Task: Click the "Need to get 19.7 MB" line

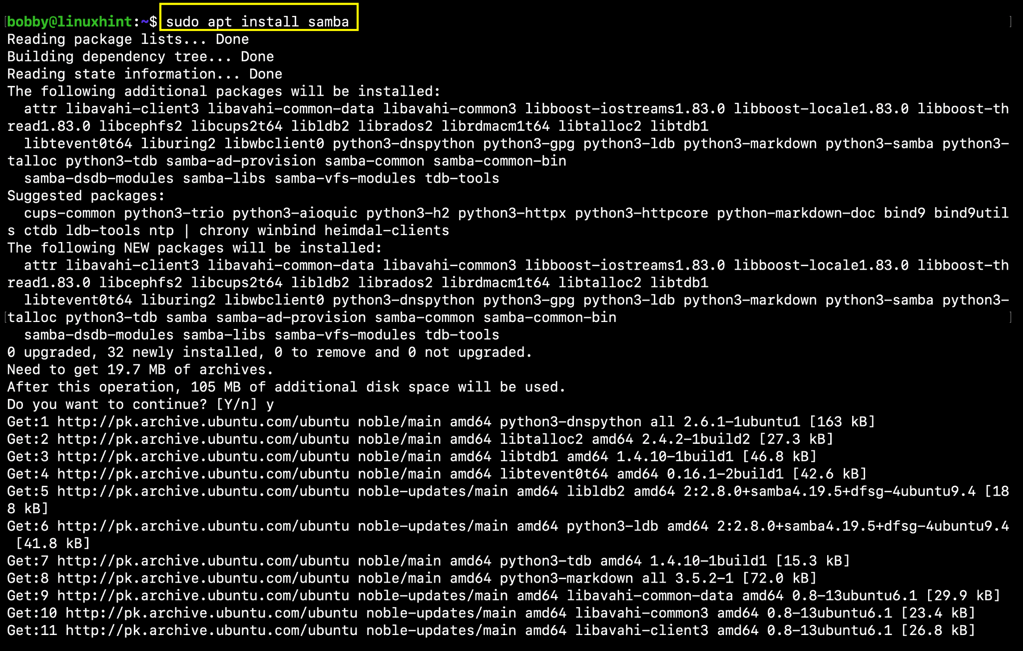Action: click(x=140, y=370)
